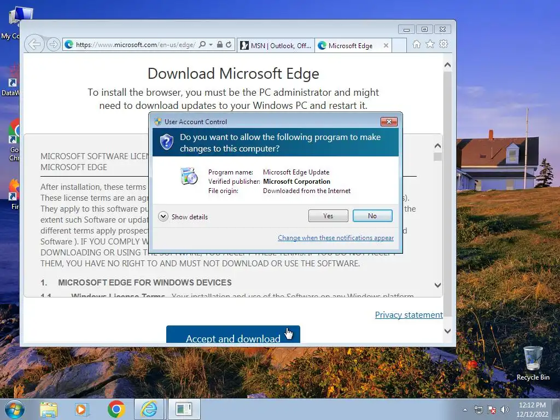Image resolution: width=560 pixels, height=420 pixels.
Task: Click the Internet Explorer forward arrow
Action: tap(53, 45)
